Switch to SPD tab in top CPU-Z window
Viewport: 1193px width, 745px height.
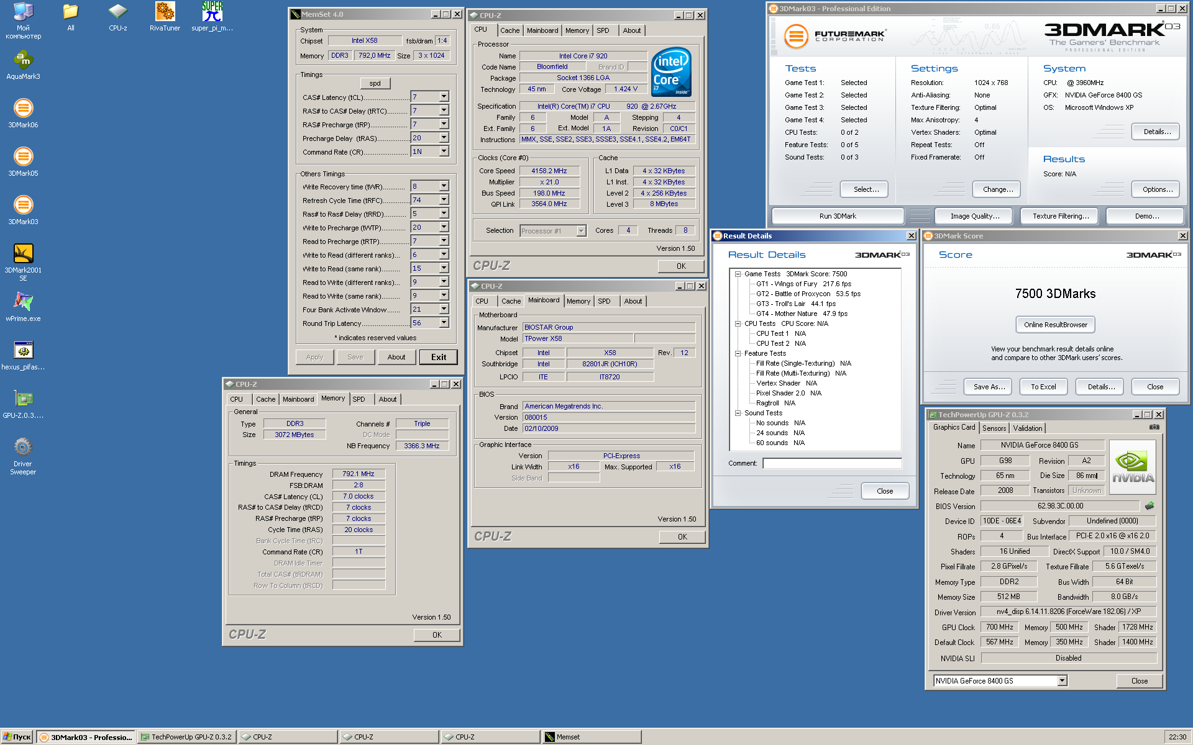(x=603, y=30)
